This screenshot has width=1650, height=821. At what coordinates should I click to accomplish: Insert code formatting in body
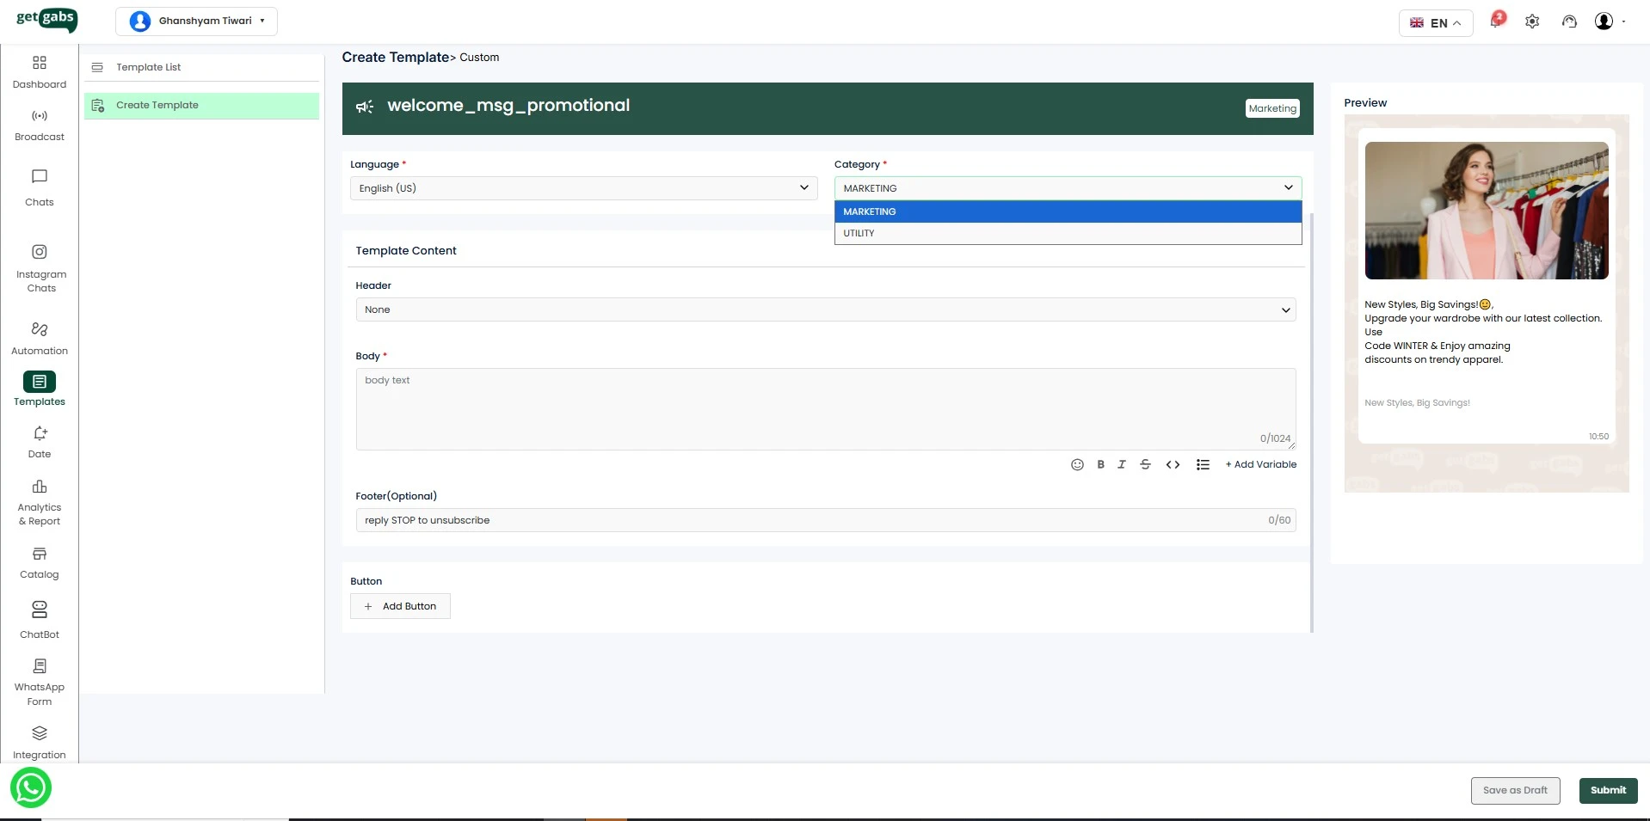click(1173, 464)
